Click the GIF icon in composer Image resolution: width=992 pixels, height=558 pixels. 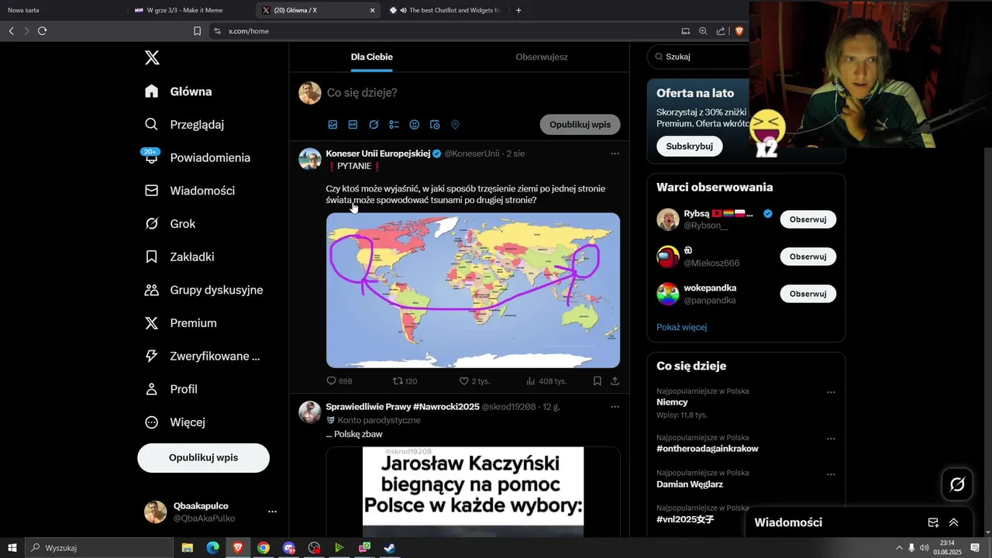click(353, 125)
